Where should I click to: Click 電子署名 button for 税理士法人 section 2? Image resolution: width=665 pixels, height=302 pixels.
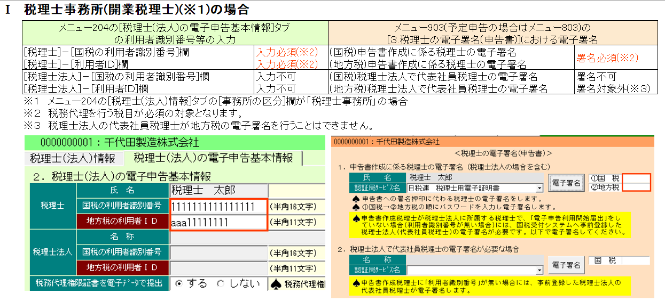[566, 265]
